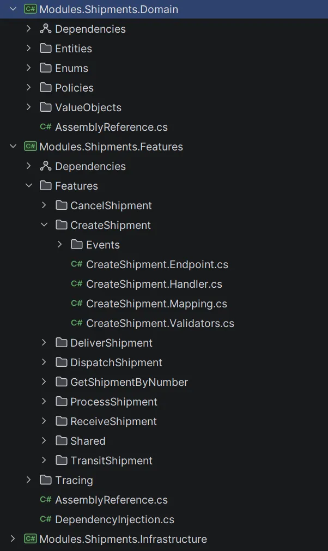Select the GetShipmentByNumber folder
This screenshot has height=551, width=328.
point(129,382)
